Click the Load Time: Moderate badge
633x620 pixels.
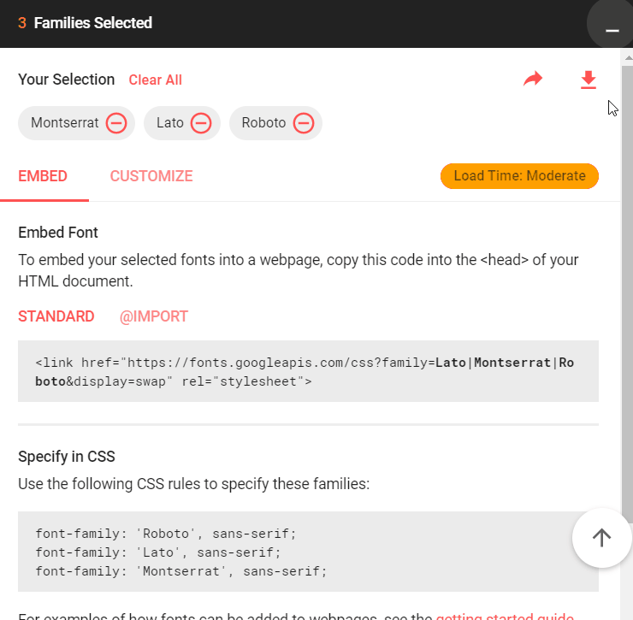(519, 176)
